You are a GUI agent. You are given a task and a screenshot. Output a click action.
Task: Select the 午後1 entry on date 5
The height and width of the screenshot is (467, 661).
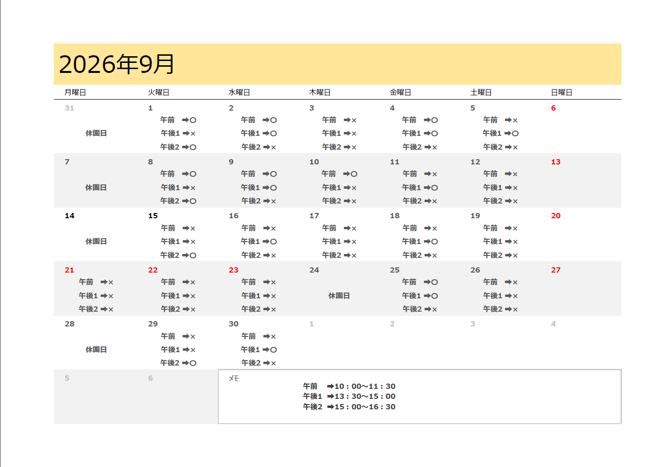tap(500, 133)
